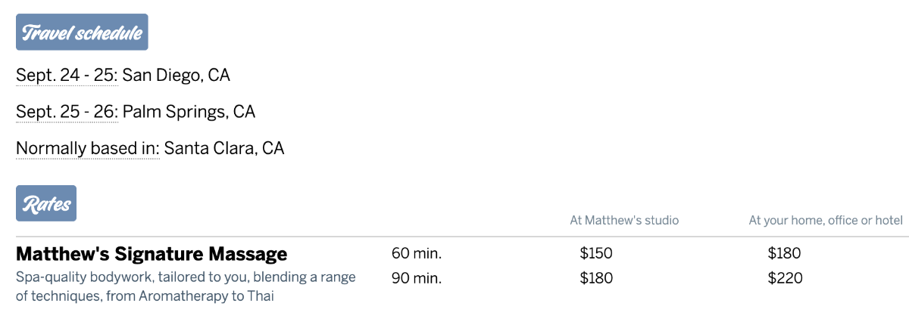Click the Aromatherapy to Thai description line

pyautogui.click(x=145, y=296)
